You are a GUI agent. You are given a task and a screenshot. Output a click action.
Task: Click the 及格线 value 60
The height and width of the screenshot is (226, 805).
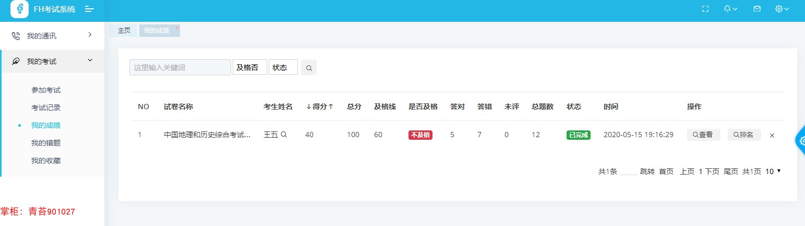coord(378,135)
